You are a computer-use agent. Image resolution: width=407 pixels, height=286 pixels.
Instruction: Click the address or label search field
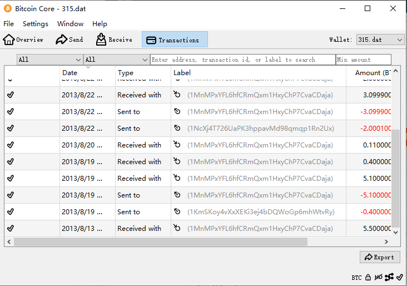(242, 60)
